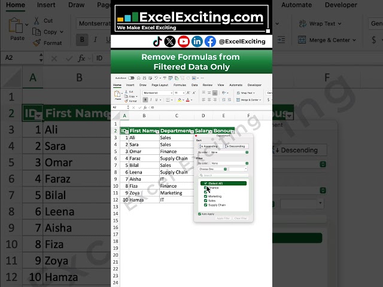
Task: Click fx insert function in center formula bar
Action: tap(145, 108)
